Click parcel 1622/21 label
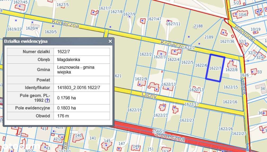Viewport: 267px width, 152px height. coord(161,115)
